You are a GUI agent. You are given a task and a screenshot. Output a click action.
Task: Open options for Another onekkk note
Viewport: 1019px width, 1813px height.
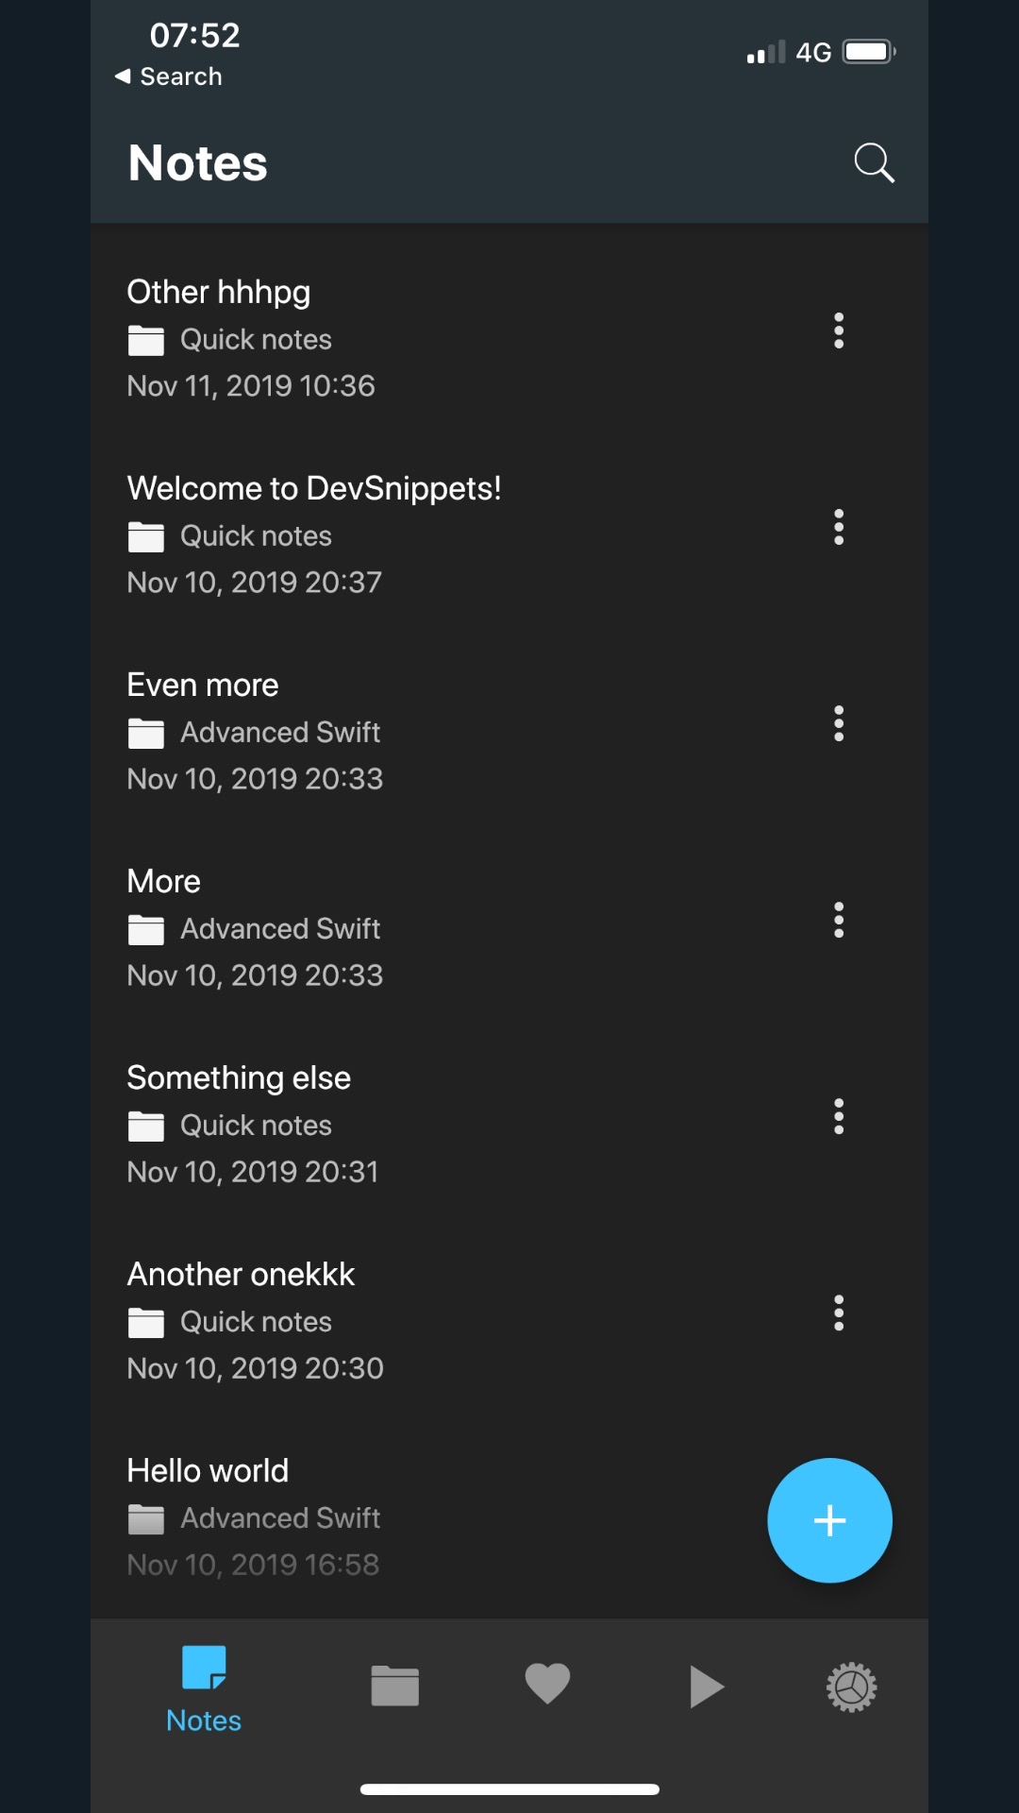(x=838, y=1313)
